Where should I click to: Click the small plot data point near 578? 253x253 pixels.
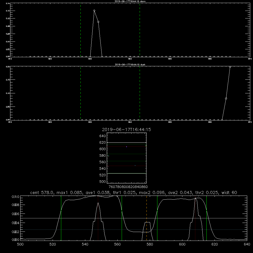click(109, 156)
